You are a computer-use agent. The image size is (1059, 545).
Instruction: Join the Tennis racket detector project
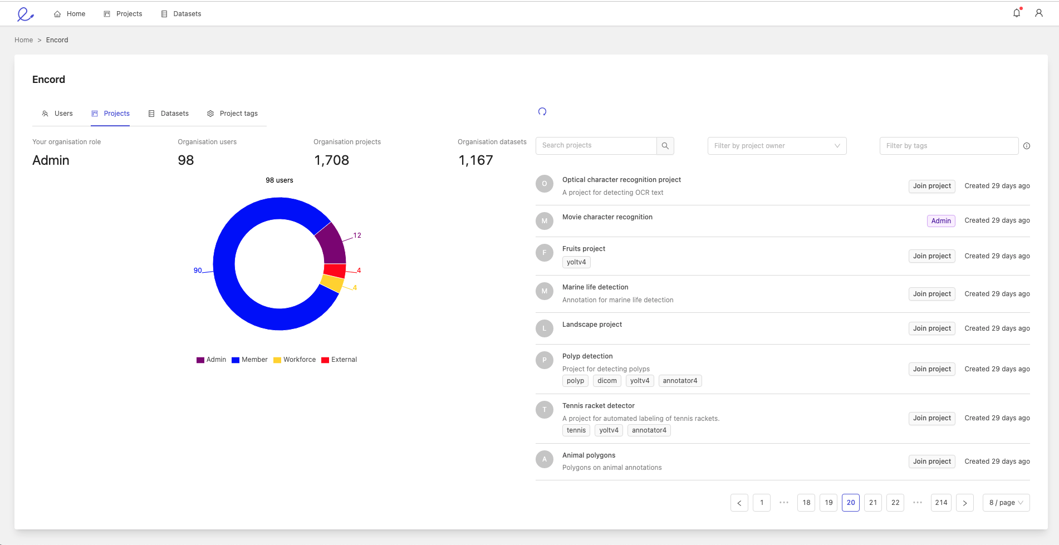pyautogui.click(x=932, y=418)
